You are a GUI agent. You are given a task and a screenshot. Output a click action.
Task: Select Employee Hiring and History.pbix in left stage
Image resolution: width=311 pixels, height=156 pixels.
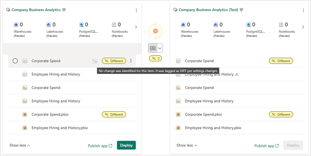[x=72, y=128]
